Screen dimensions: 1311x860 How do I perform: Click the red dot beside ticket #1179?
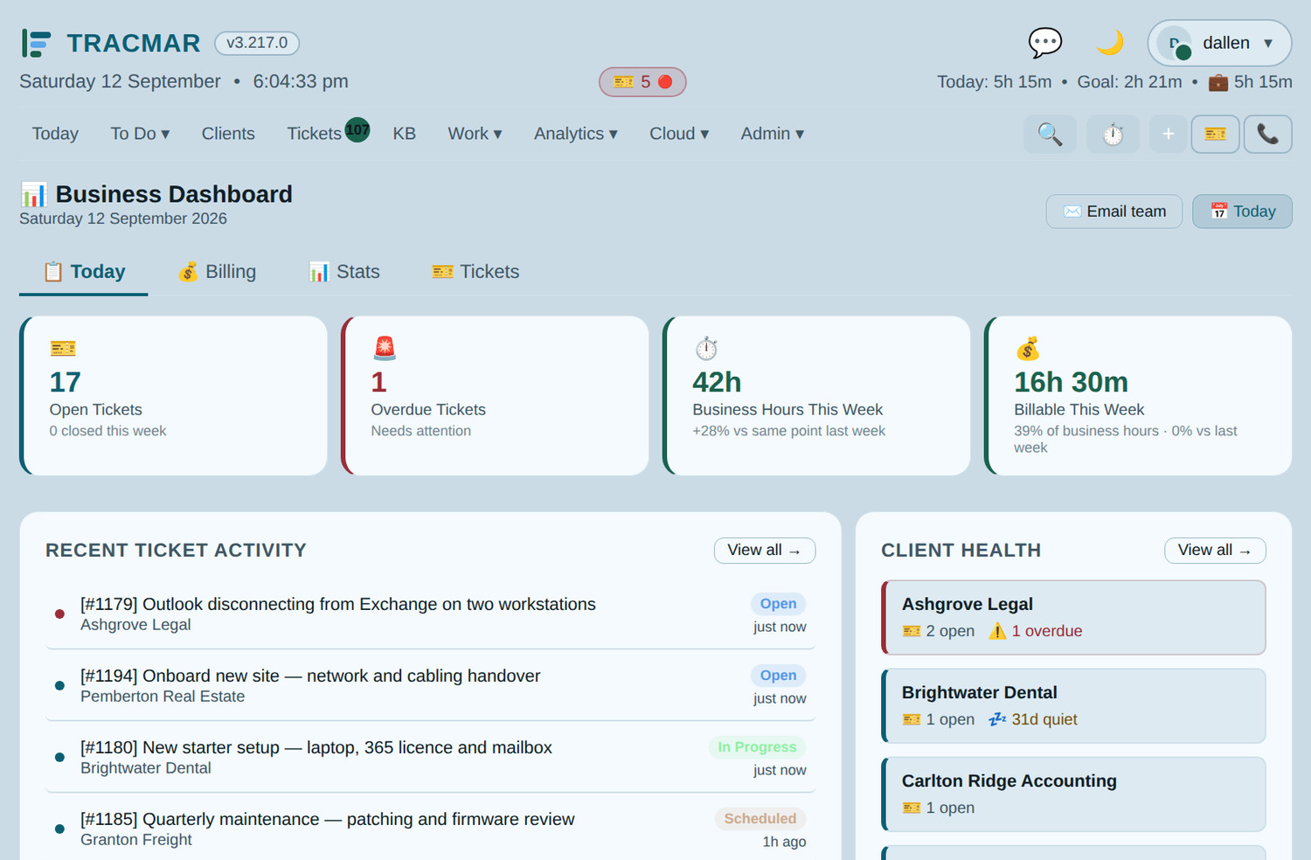pyautogui.click(x=59, y=614)
